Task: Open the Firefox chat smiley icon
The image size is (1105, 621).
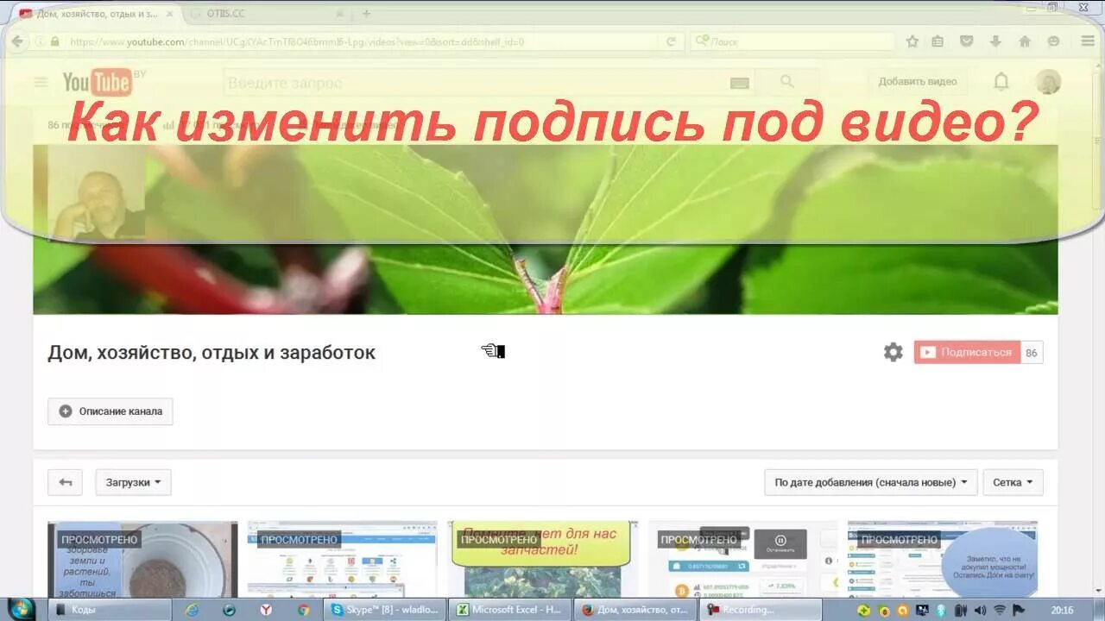Action: click(x=1053, y=41)
